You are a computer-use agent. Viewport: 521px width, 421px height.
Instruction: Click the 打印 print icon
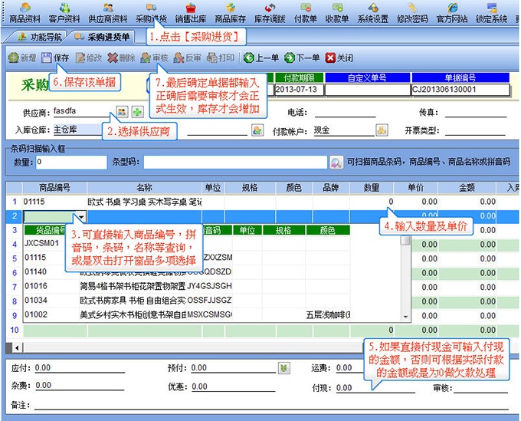click(x=221, y=58)
